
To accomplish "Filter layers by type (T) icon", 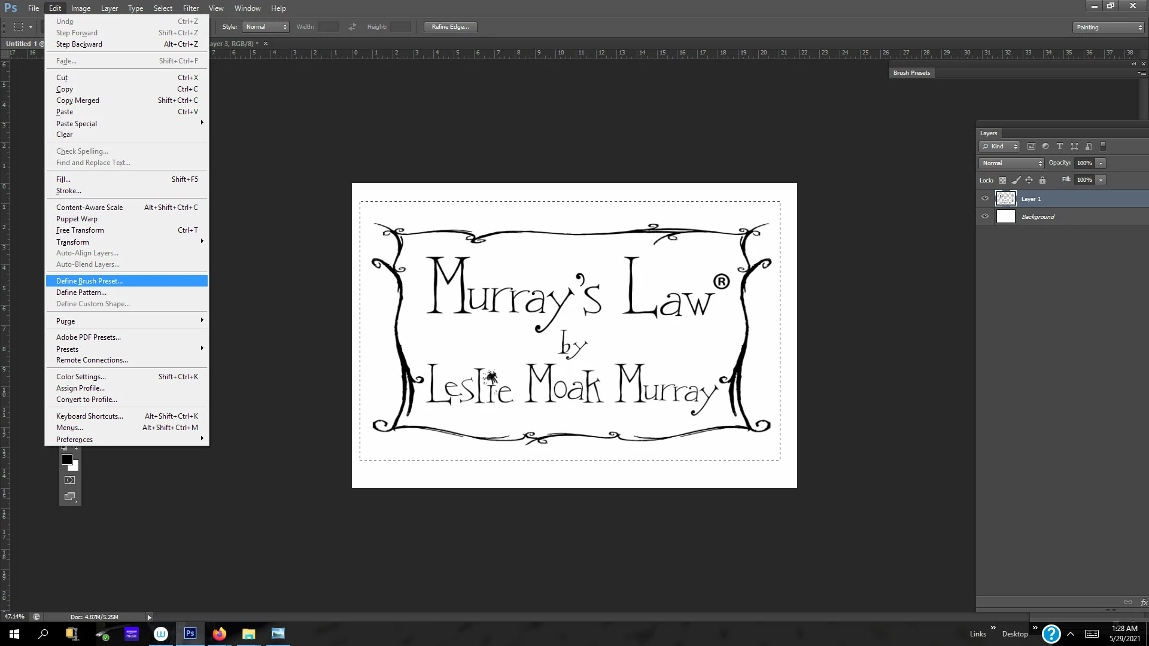I will point(1060,147).
